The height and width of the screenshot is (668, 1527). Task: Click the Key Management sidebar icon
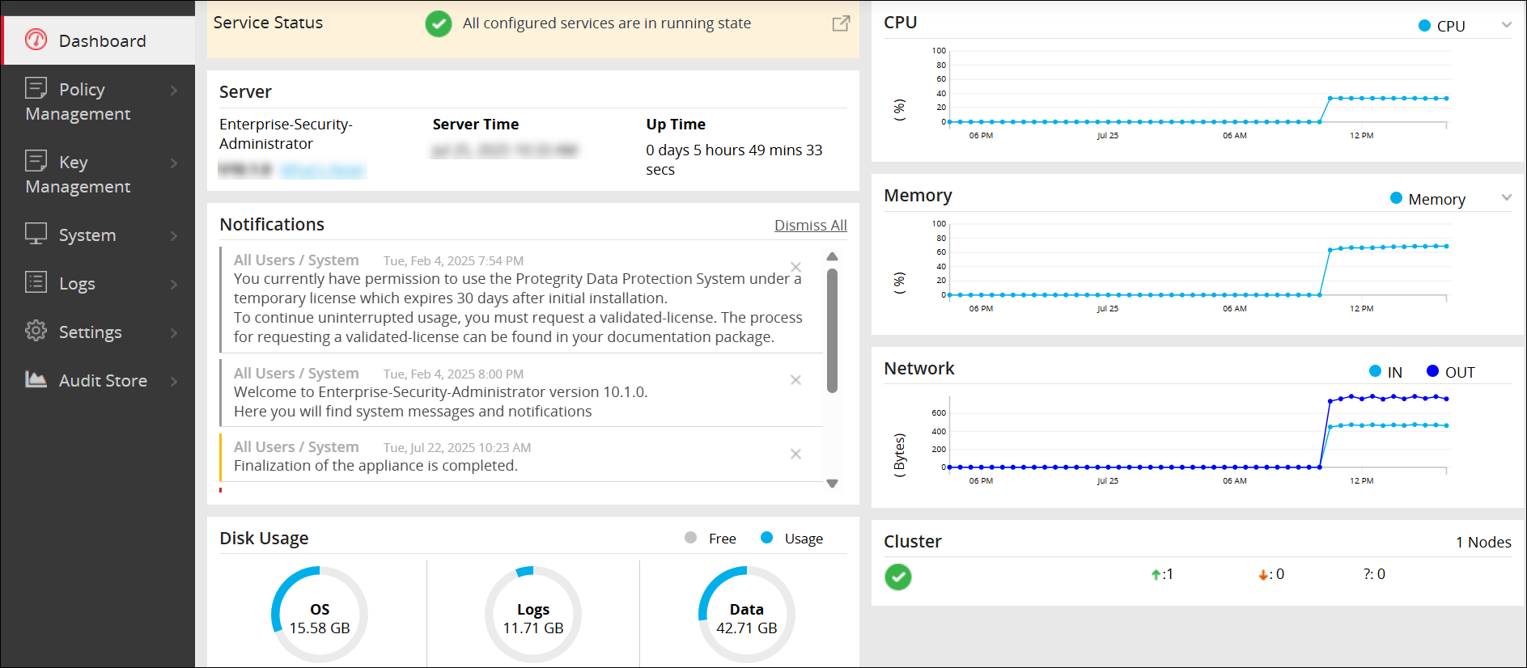coord(36,160)
